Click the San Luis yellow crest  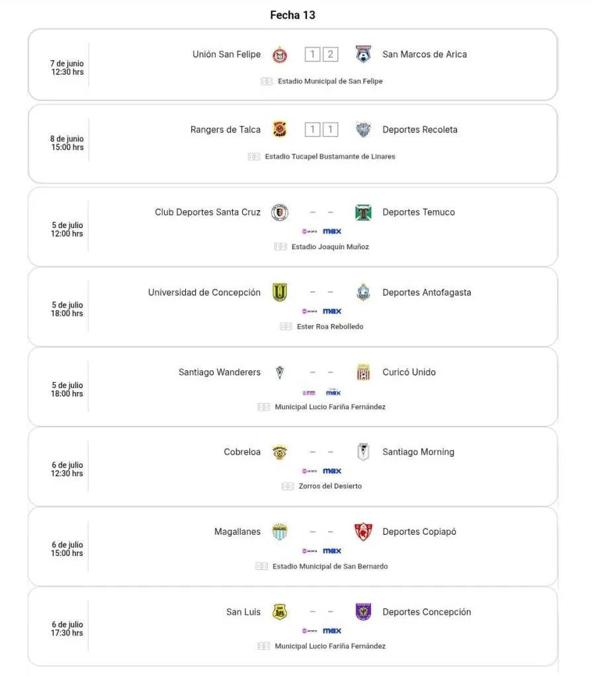pyautogui.click(x=280, y=612)
